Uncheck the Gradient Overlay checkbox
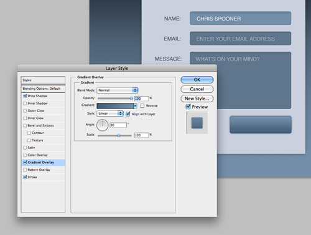Screen dimensions: 311x235 tap(25, 162)
